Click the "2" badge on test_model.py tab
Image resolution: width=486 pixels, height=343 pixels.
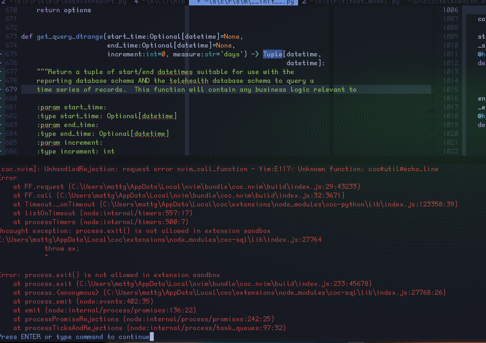(x=303, y=2)
